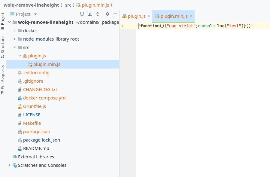Screen dimensions: 270x177
Task: Collapse the src folder
Action: coord(14,47)
